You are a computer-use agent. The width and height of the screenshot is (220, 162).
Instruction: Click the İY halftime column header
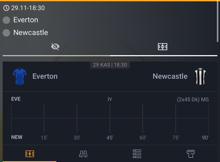tap(110, 99)
